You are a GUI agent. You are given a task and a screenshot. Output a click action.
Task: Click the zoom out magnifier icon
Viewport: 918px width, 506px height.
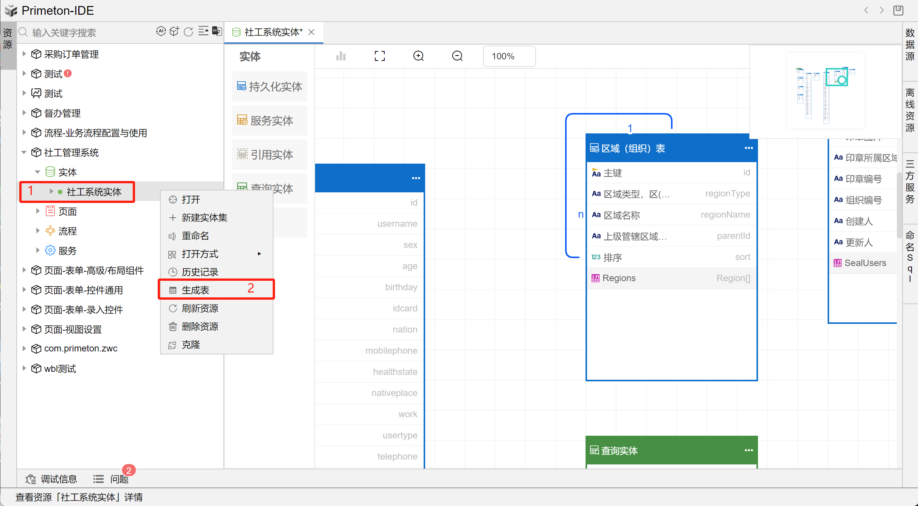457,56
